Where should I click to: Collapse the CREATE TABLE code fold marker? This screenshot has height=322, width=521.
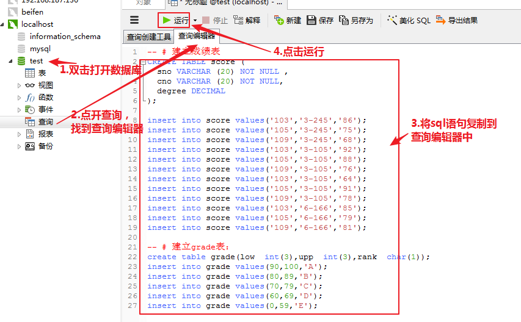[143, 62]
